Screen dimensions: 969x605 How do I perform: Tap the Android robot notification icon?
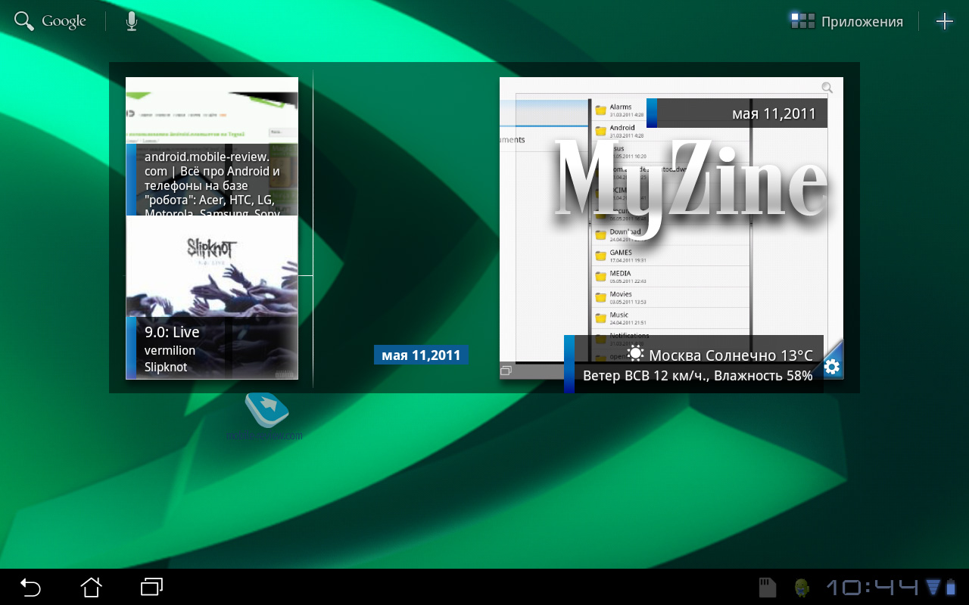[x=802, y=588]
